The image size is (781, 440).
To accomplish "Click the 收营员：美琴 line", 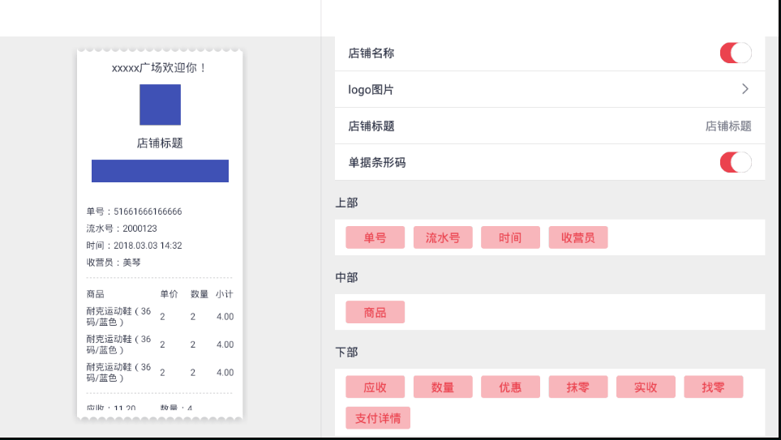I will 114,263.
